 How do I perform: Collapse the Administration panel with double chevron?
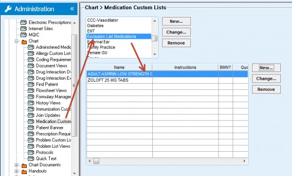tap(72, 9)
